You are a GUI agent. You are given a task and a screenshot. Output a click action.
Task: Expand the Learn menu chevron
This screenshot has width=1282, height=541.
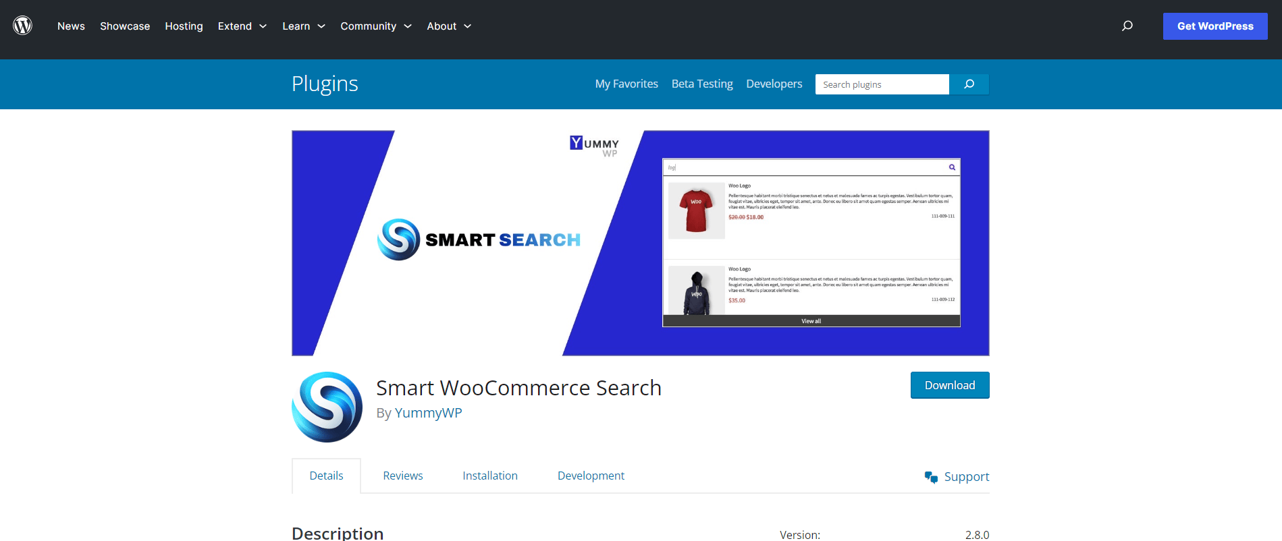pyautogui.click(x=321, y=26)
